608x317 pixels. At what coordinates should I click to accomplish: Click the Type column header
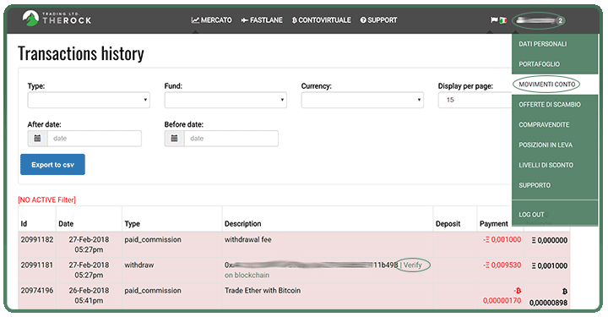[x=132, y=224]
